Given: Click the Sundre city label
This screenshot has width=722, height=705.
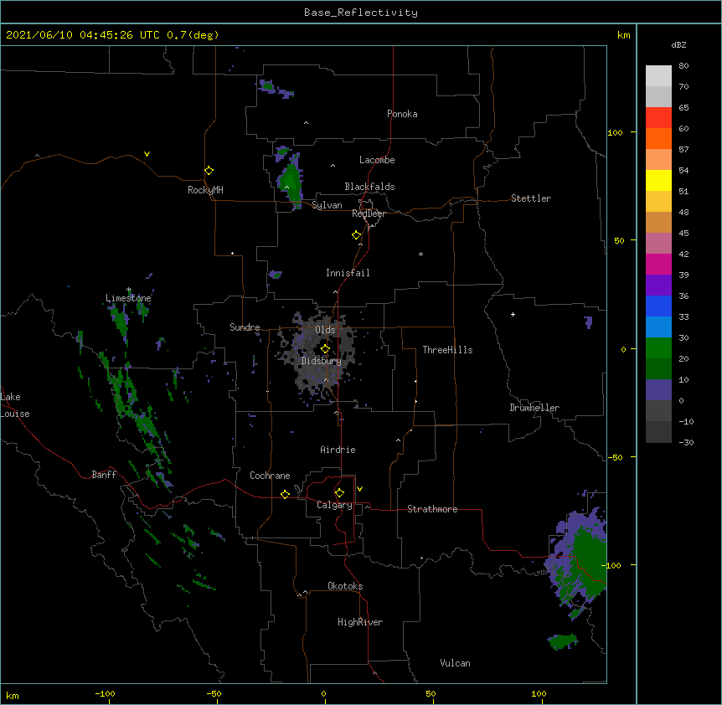Looking at the screenshot, I should pos(245,327).
